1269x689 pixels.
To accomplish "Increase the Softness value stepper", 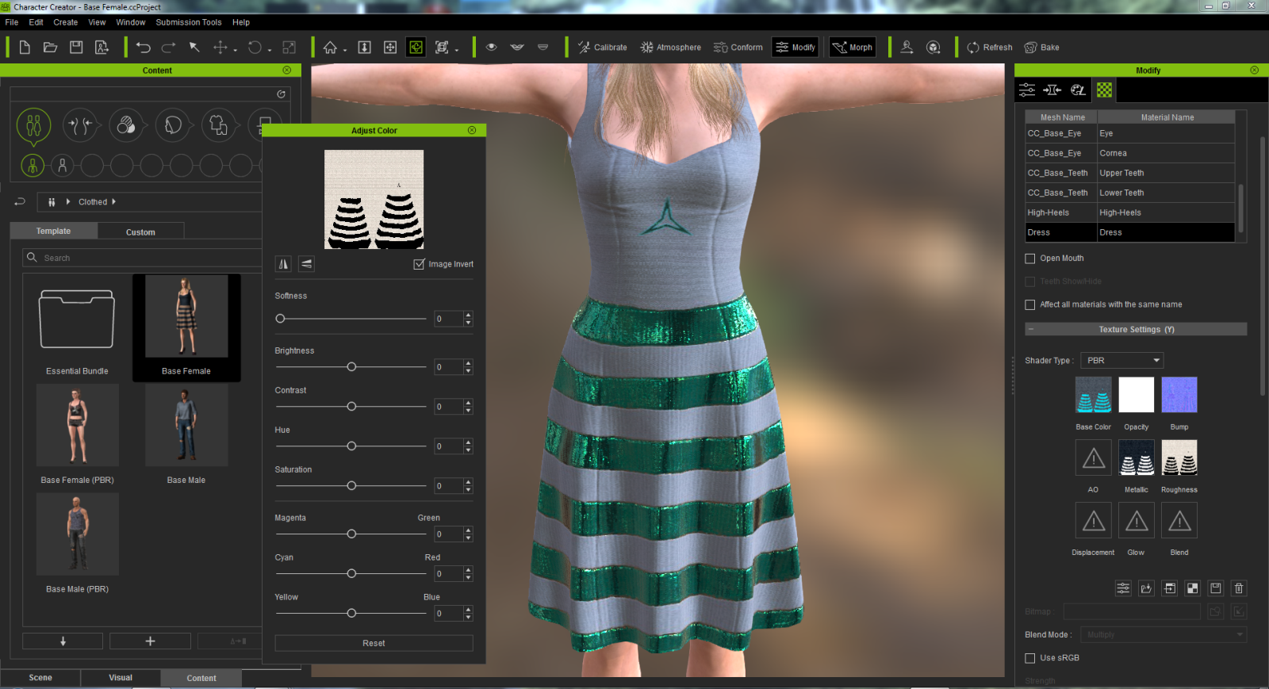I will coord(468,315).
